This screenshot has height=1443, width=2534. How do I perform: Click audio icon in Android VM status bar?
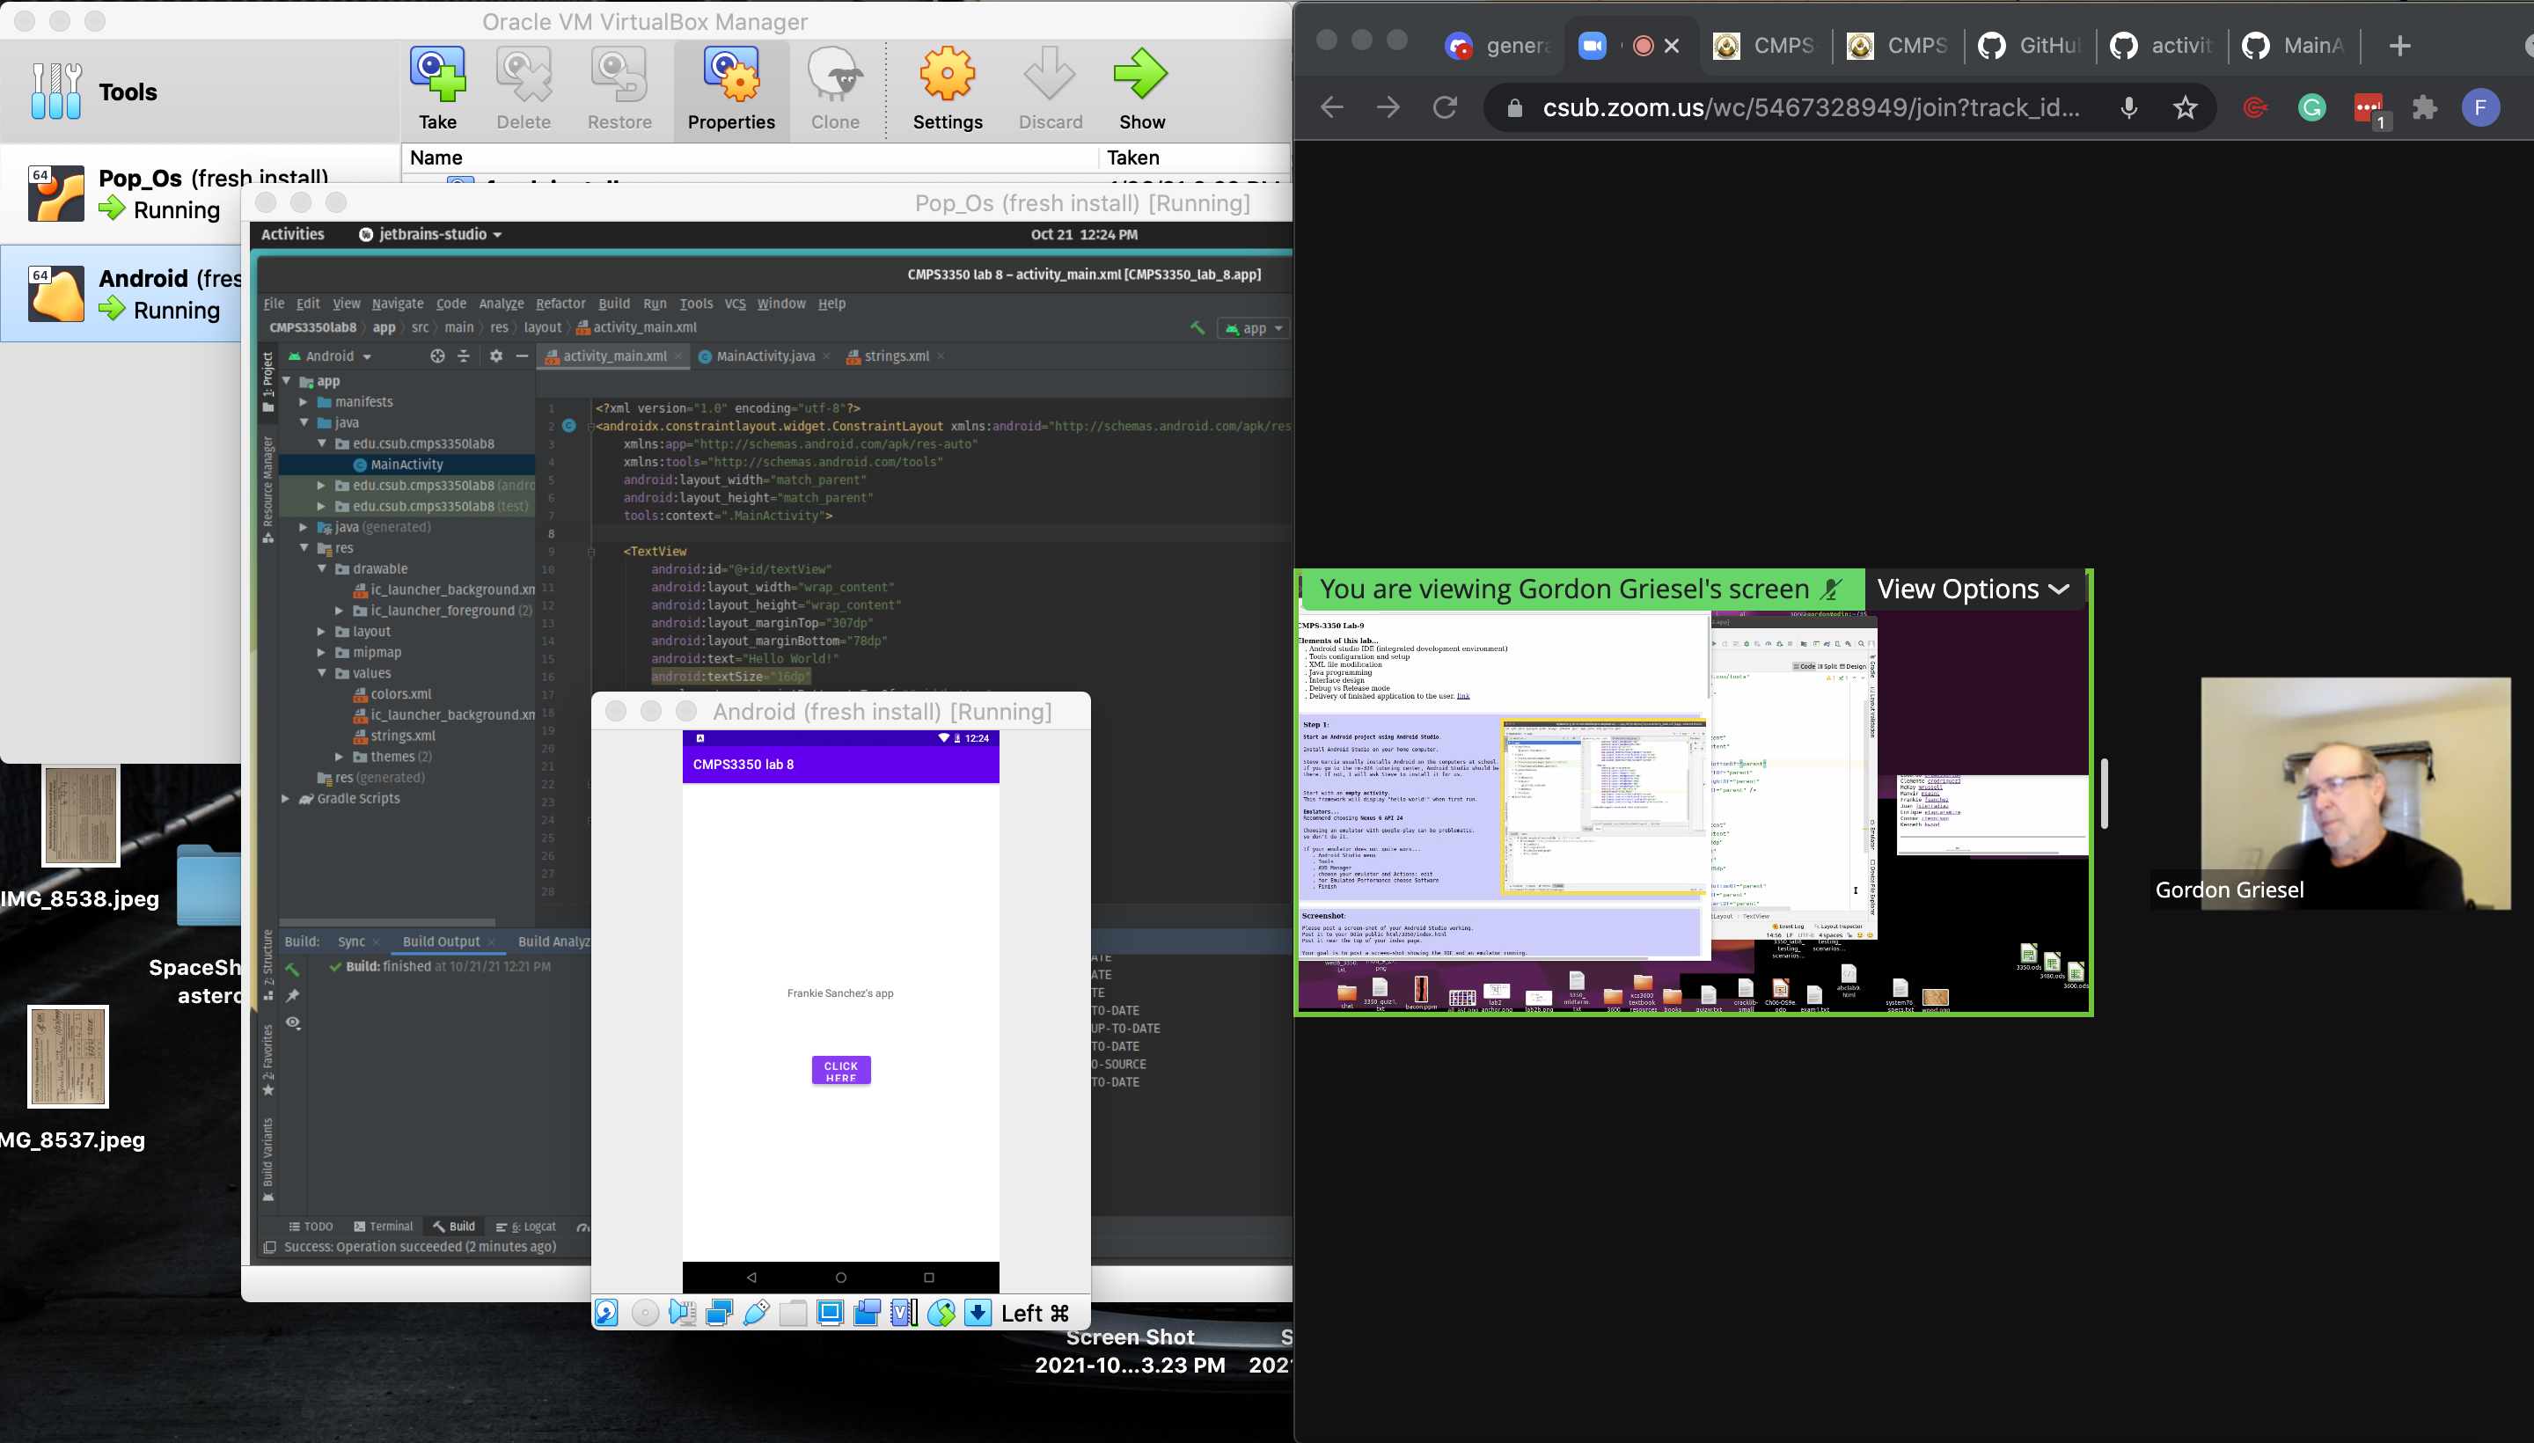pyautogui.click(x=682, y=1313)
